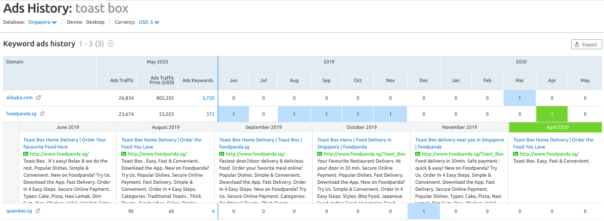604x221 pixels.
Task: Click the green April 2020 panel heading
Action: (x=555, y=127)
